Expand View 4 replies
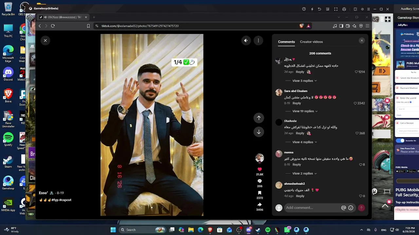 (304, 142)
